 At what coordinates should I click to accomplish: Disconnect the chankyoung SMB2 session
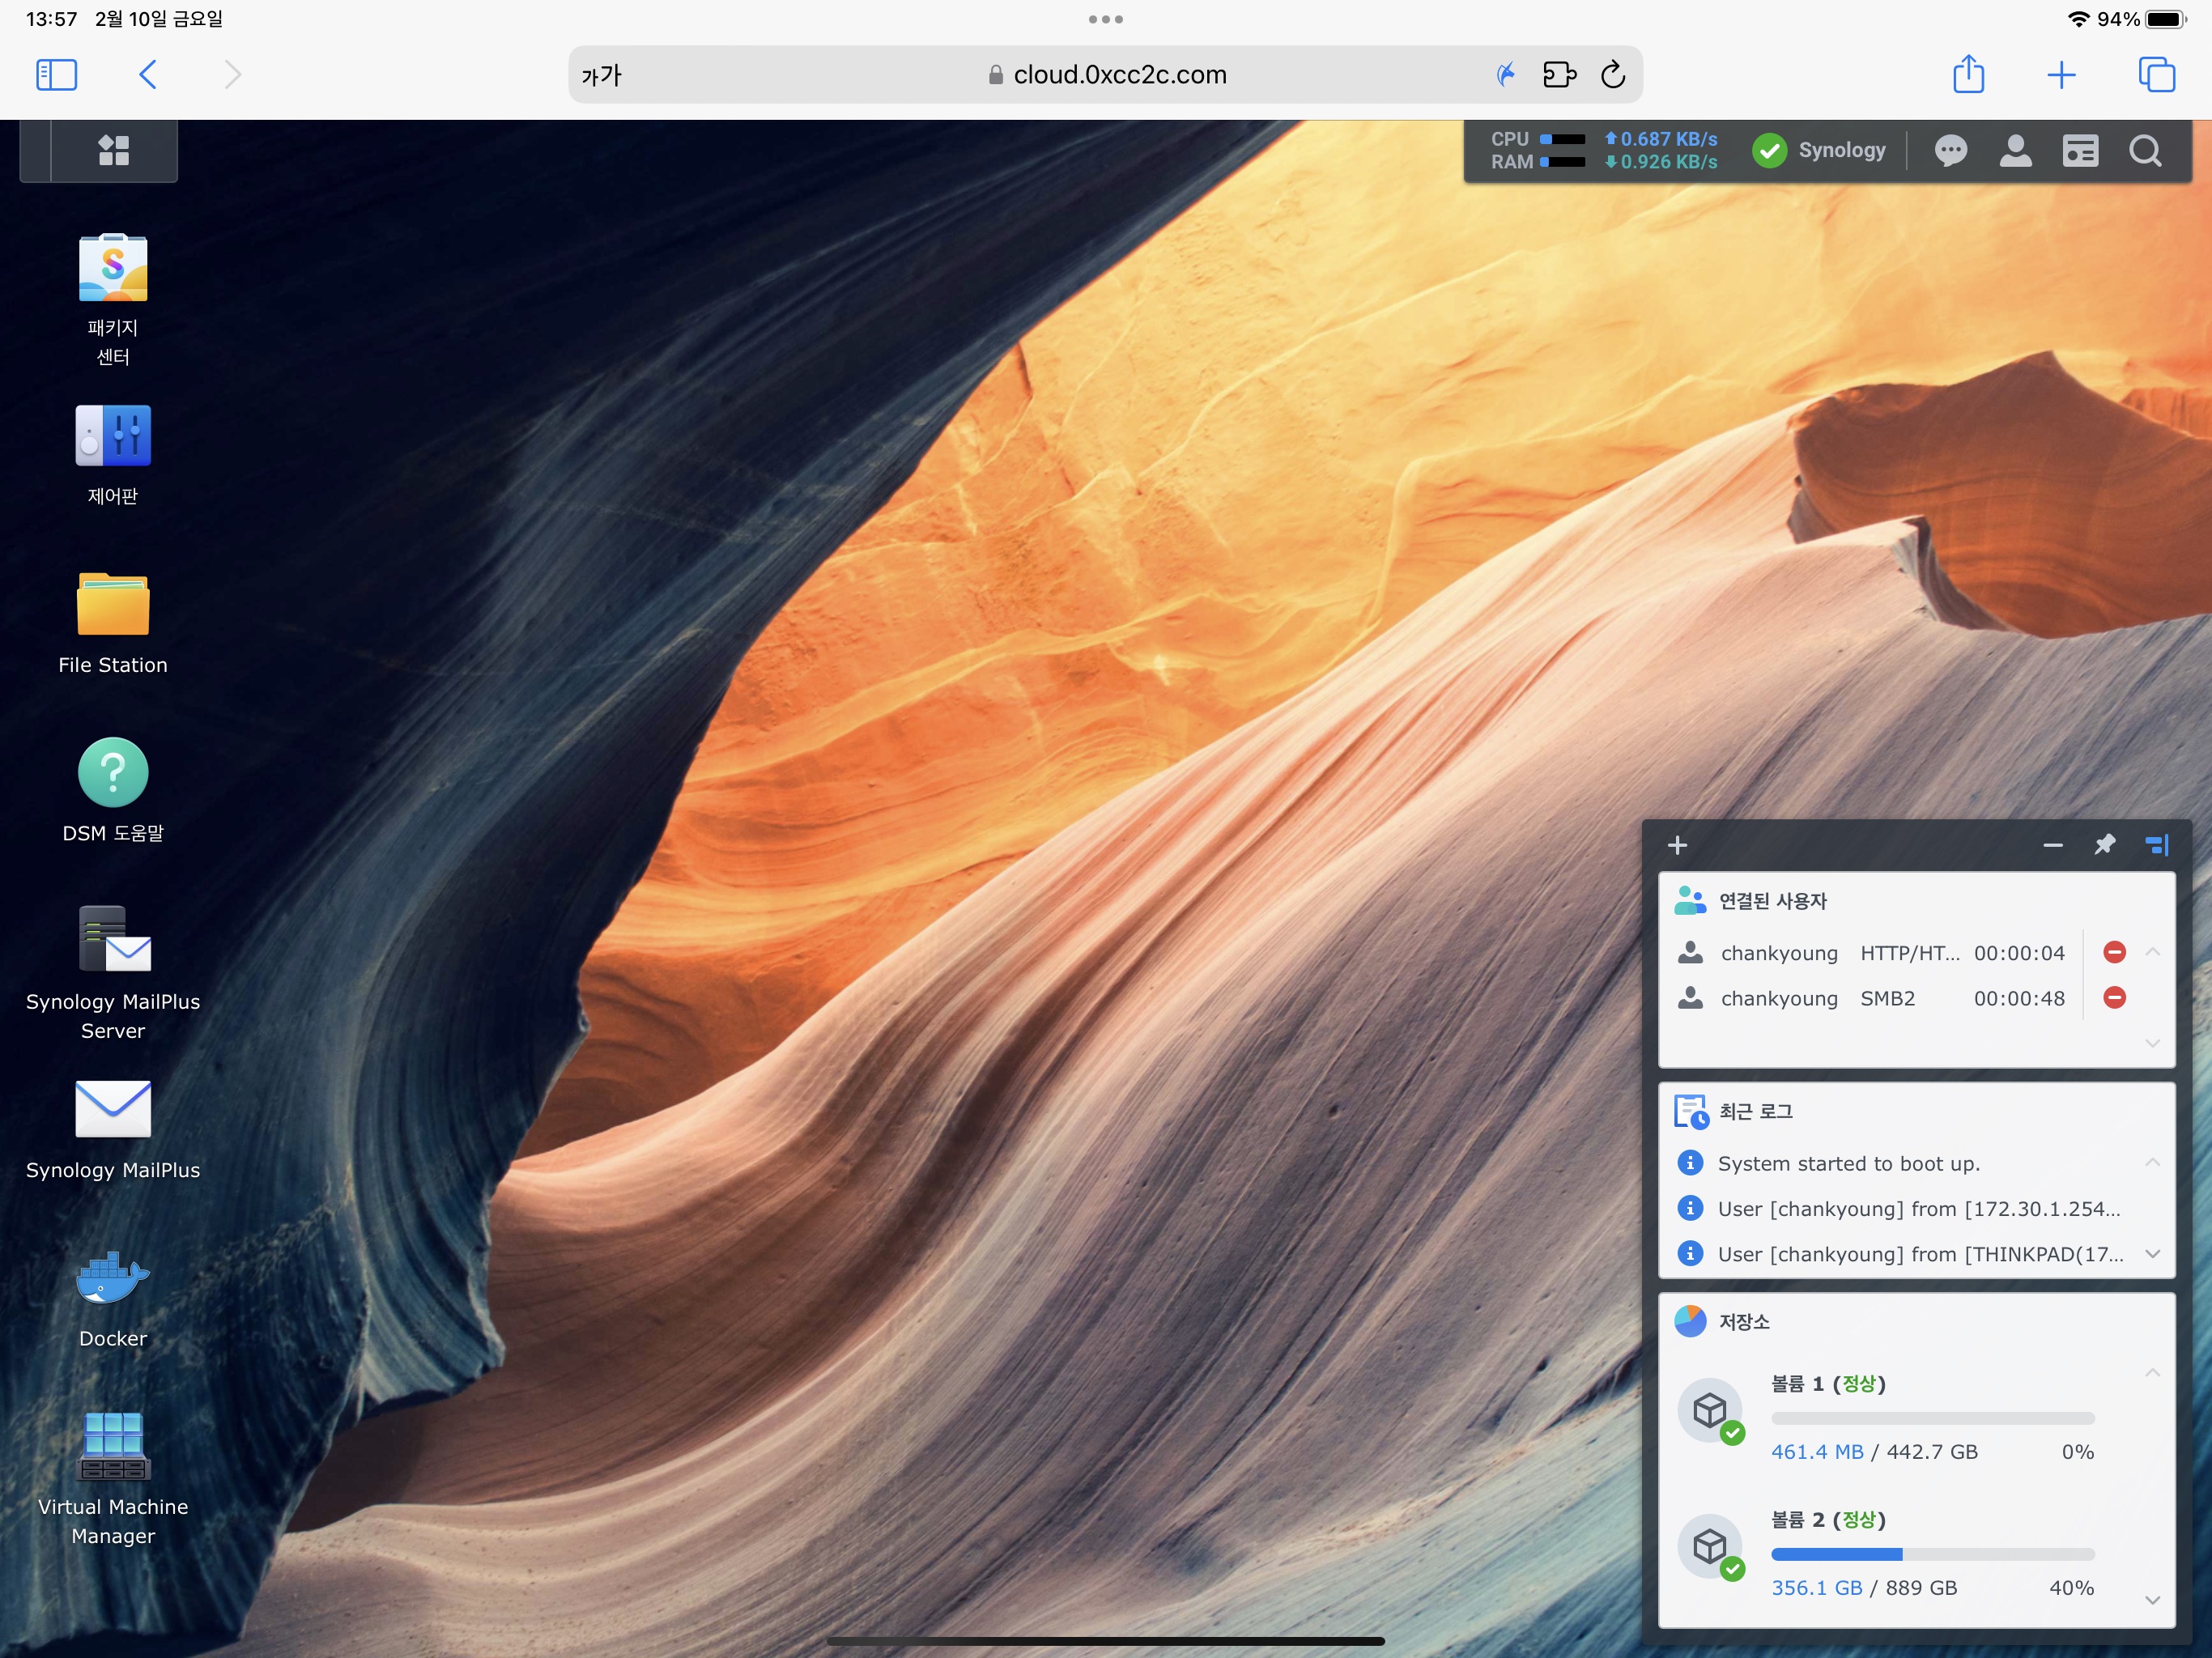pos(2114,998)
